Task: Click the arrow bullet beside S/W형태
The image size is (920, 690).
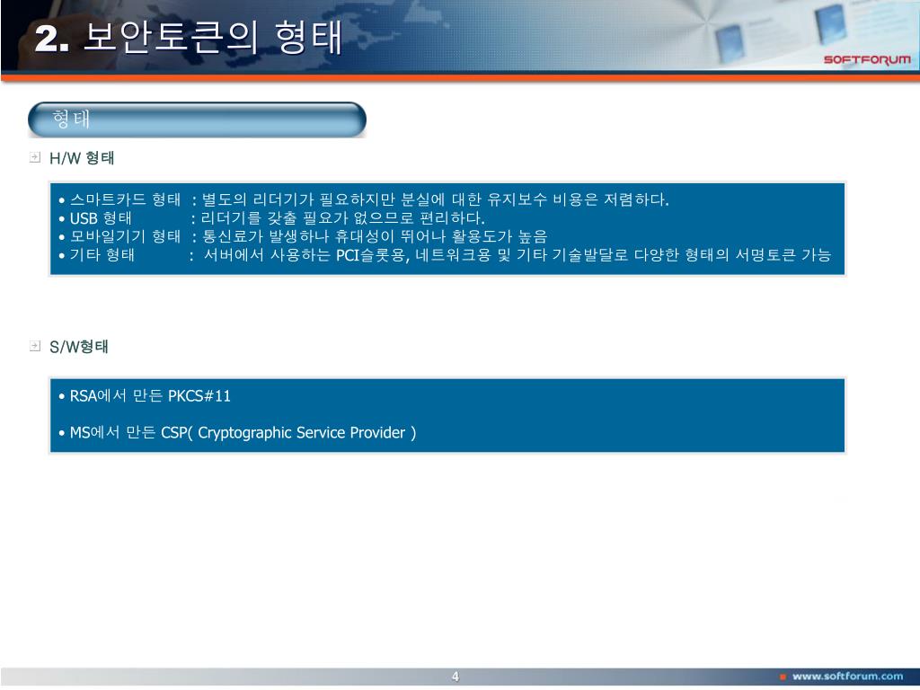Action: pos(35,346)
